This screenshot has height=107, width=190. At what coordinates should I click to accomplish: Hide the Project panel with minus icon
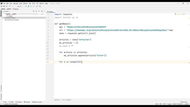pos(45,11)
